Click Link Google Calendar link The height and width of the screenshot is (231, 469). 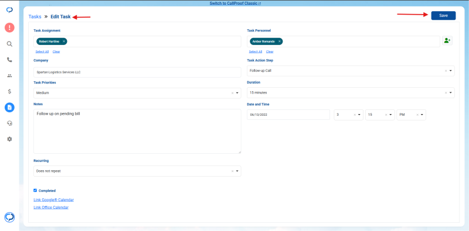[53, 200]
